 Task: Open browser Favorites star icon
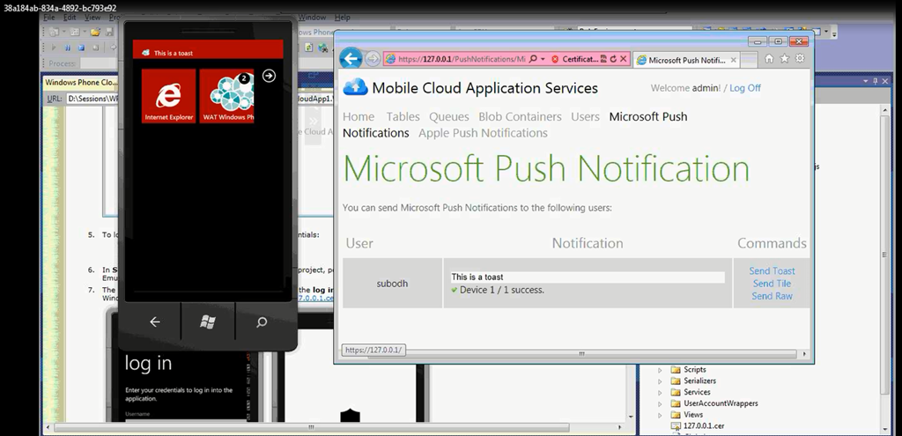784,59
